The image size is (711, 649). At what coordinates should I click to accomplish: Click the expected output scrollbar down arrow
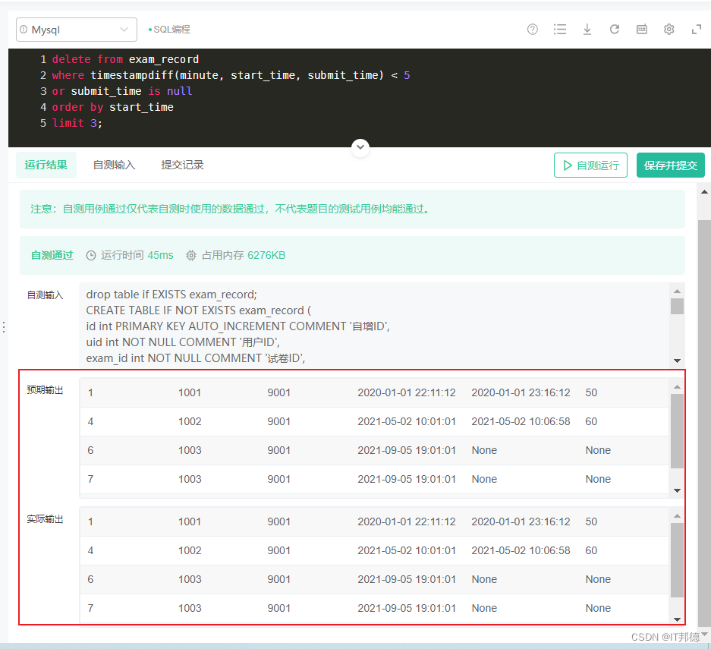677,490
